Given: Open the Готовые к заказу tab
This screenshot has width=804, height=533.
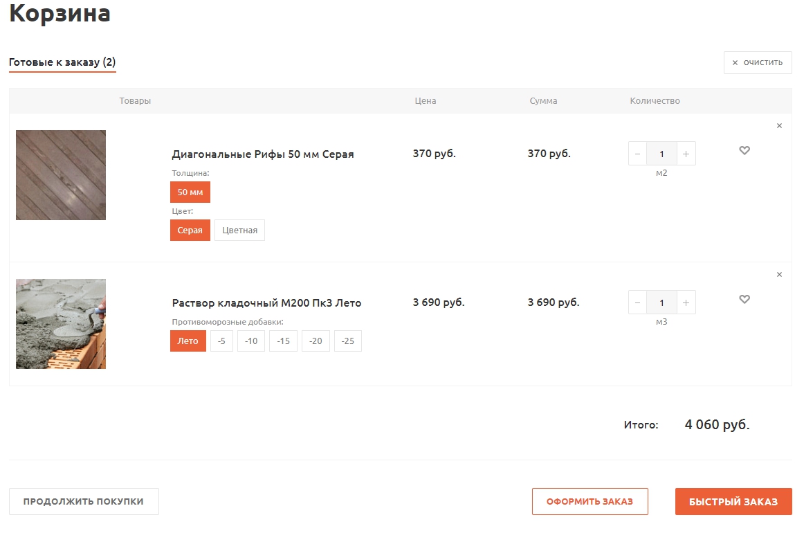Looking at the screenshot, I should [x=62, y=62].
